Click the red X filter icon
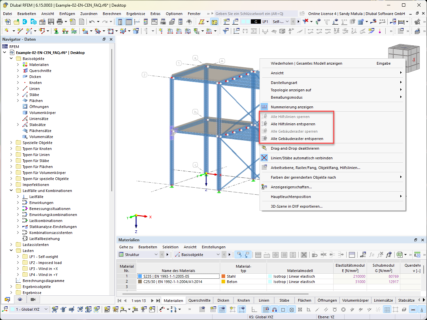427x320 pixels. (305, 22)
